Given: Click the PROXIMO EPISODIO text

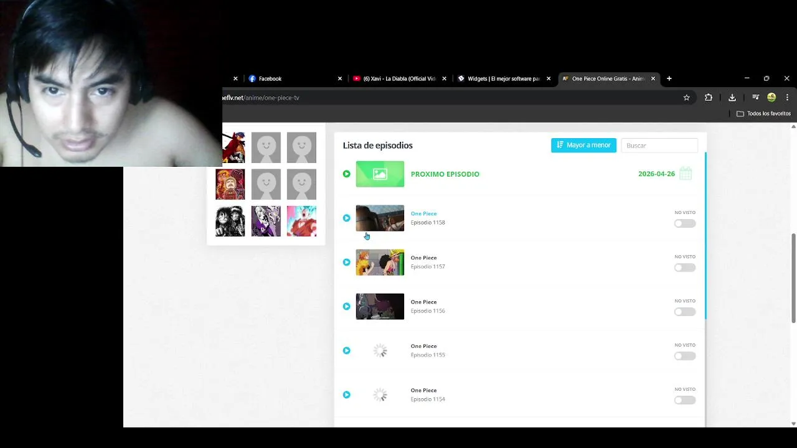Looking at the screenshot, I should pos(445,174).
